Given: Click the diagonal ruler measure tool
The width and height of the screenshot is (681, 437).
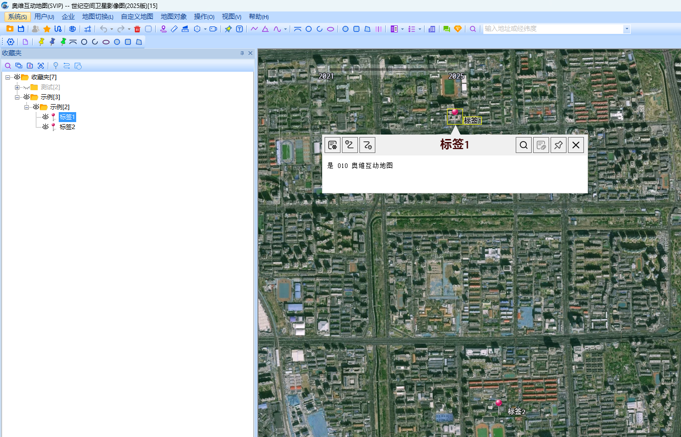Looking at the screenshot, I should 174,29.
